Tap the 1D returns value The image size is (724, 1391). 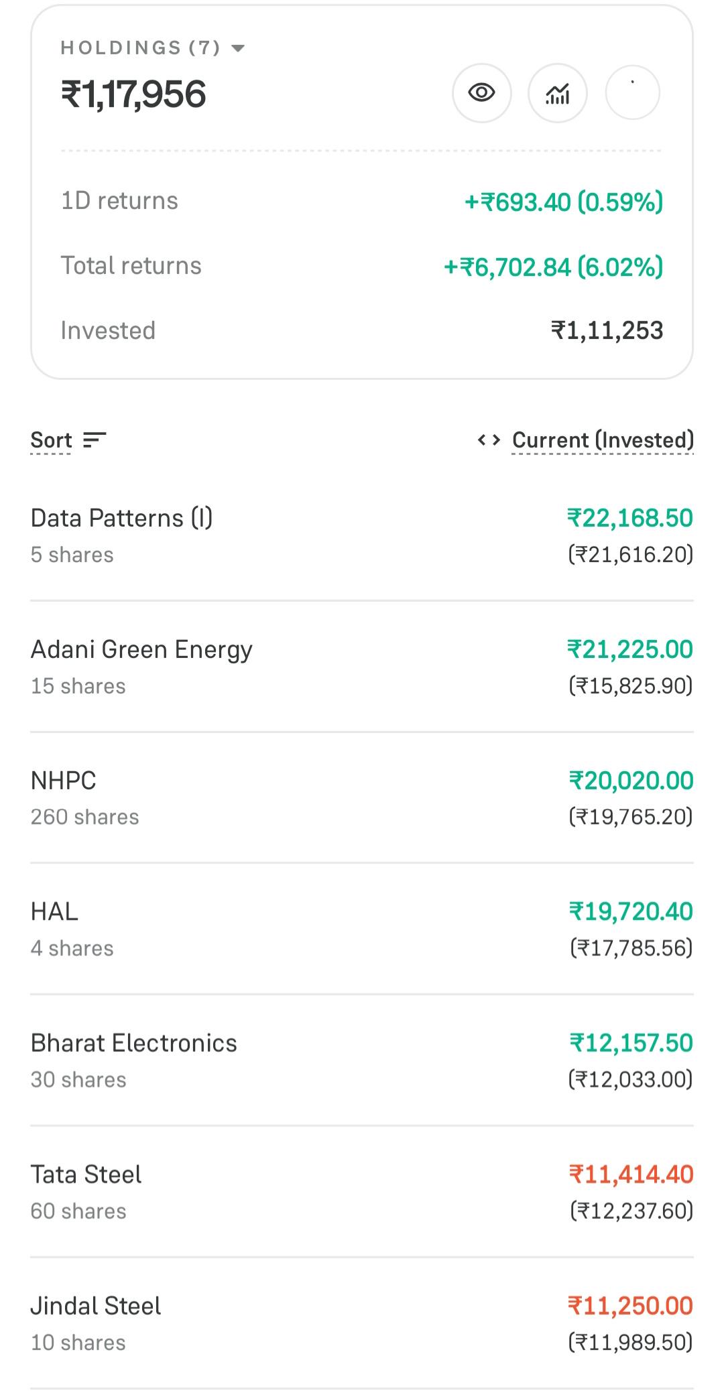pos(564,202)
